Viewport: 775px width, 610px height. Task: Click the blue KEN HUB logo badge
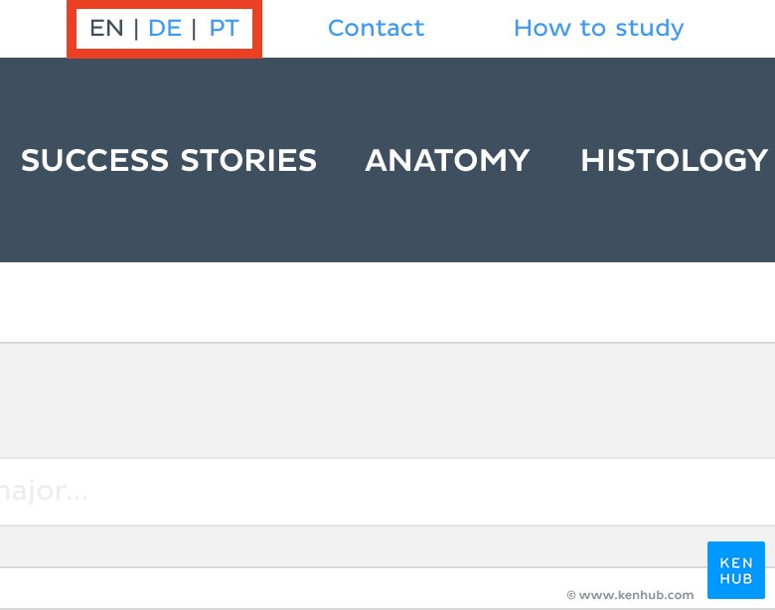coord(735,570)
